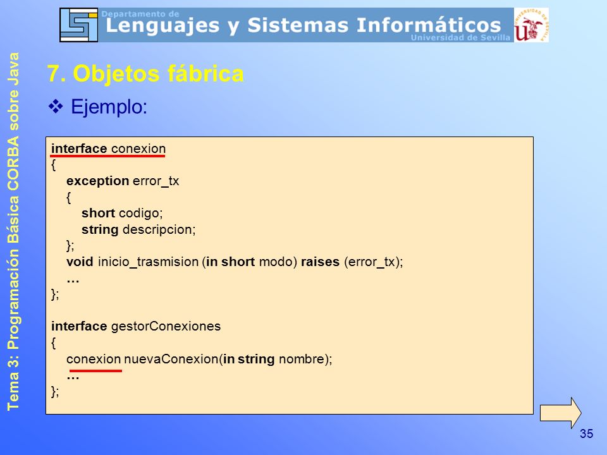Click the diamond bullet icon before Ejemplo
The image size is (607, 455).
pyautogui.click(x=56, y=106)
